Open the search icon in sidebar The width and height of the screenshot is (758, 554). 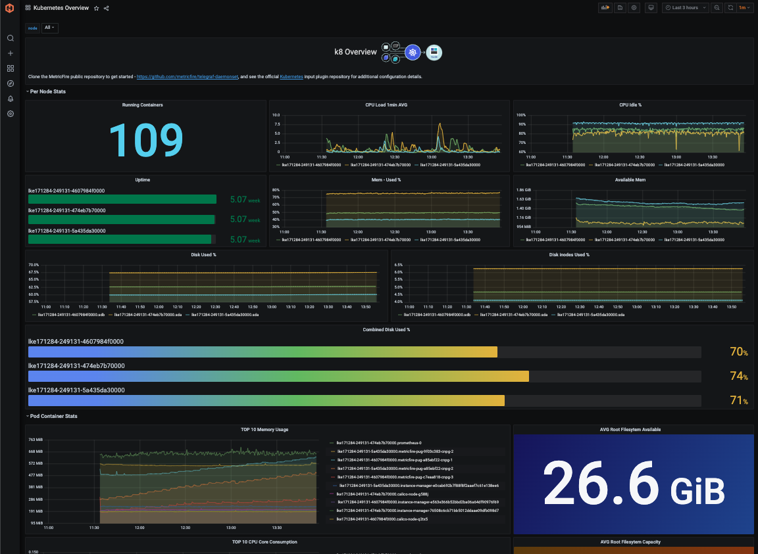10,38
